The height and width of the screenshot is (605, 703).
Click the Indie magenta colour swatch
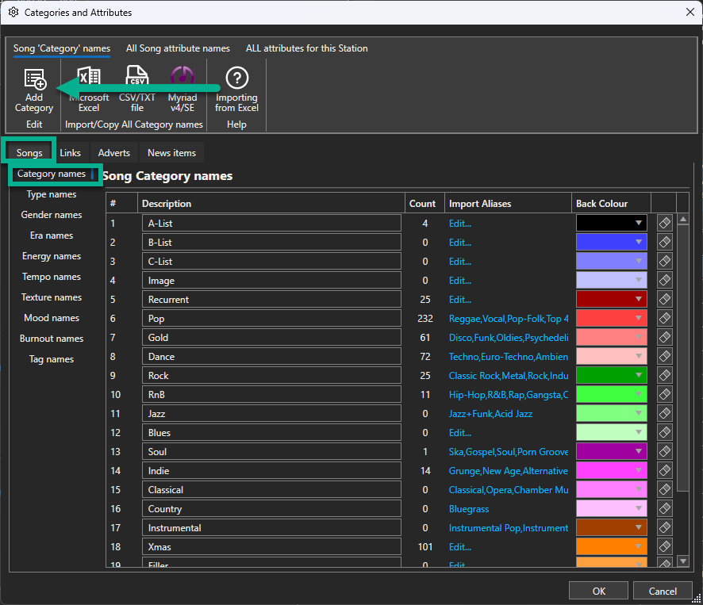coord(611,470)
